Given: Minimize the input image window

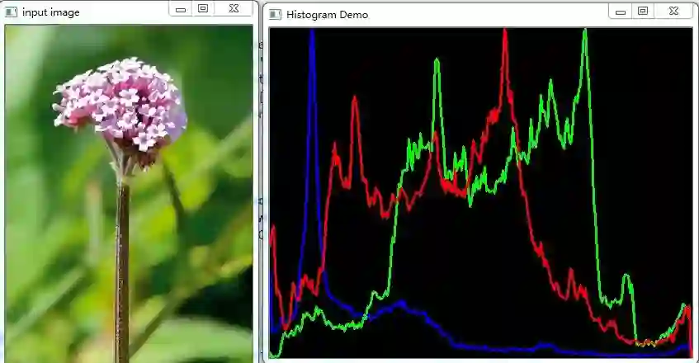Looking at the screenshot, I should pyautogui.click(x=181, y=9).
